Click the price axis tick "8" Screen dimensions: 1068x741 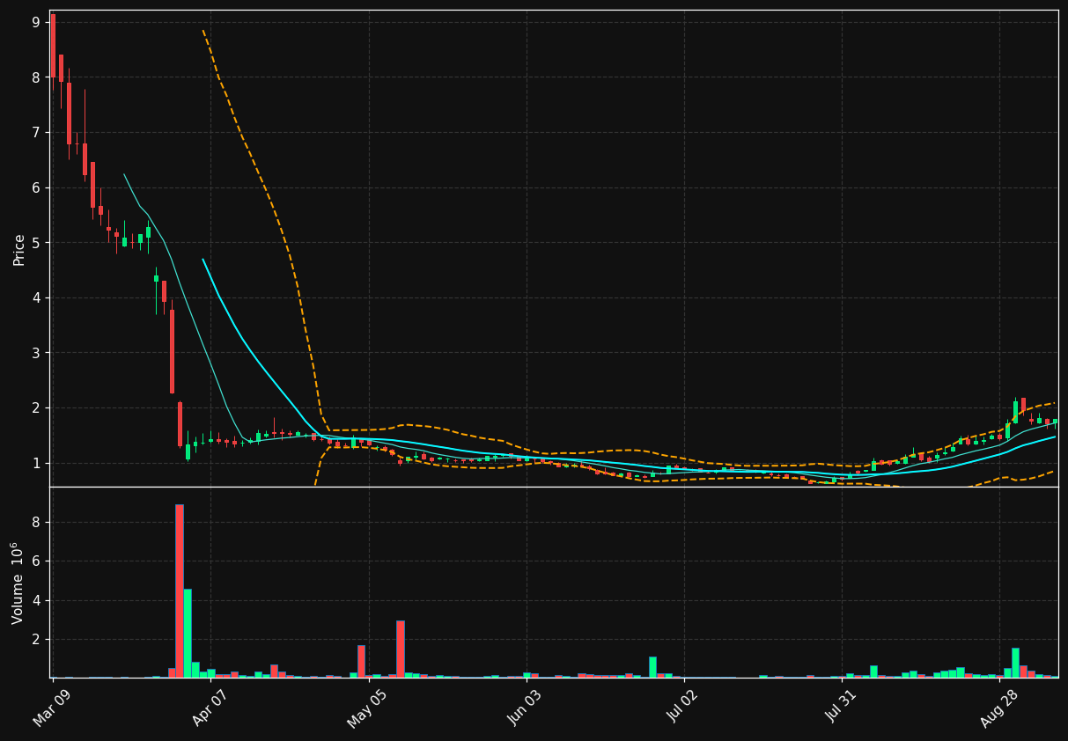point(36,77)
